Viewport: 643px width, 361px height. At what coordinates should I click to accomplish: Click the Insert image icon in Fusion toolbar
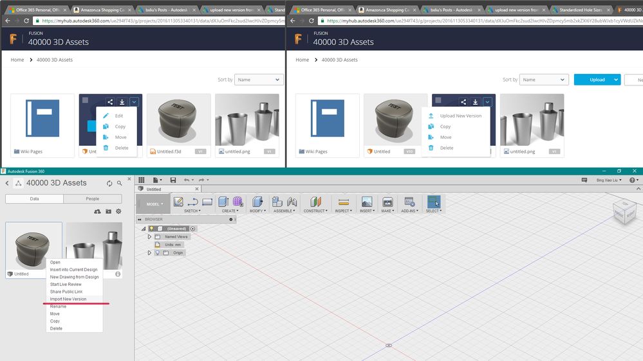point(367,202)
